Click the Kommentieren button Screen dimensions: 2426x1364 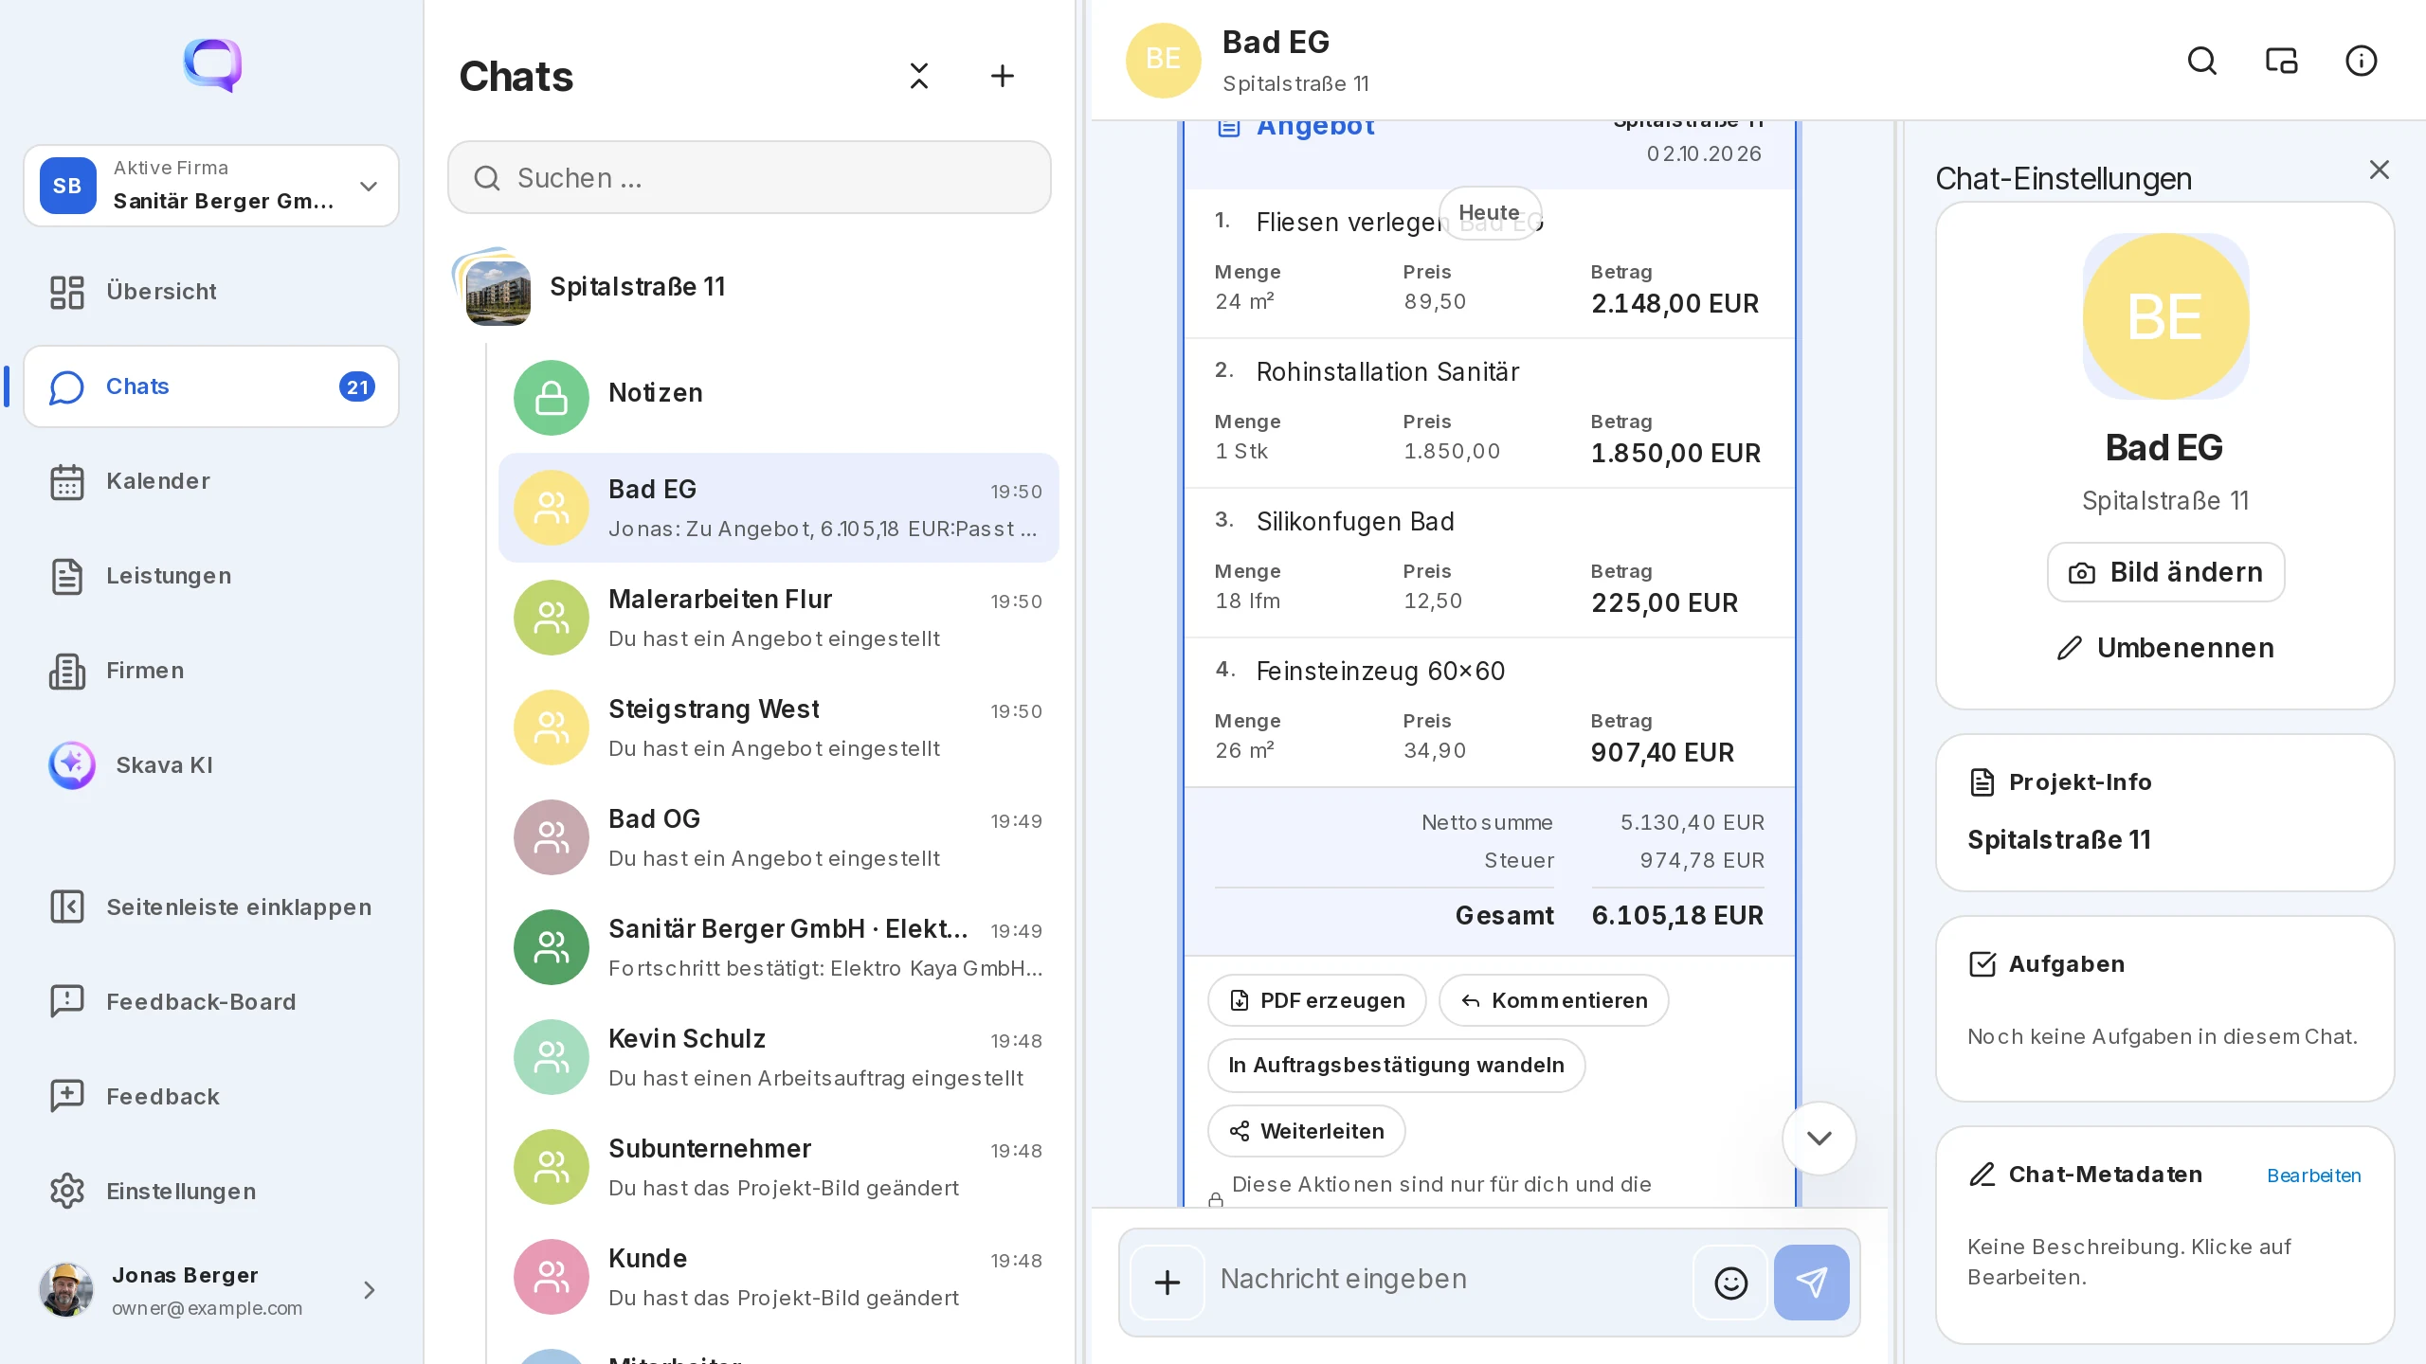click(x=1553, y=1000)
